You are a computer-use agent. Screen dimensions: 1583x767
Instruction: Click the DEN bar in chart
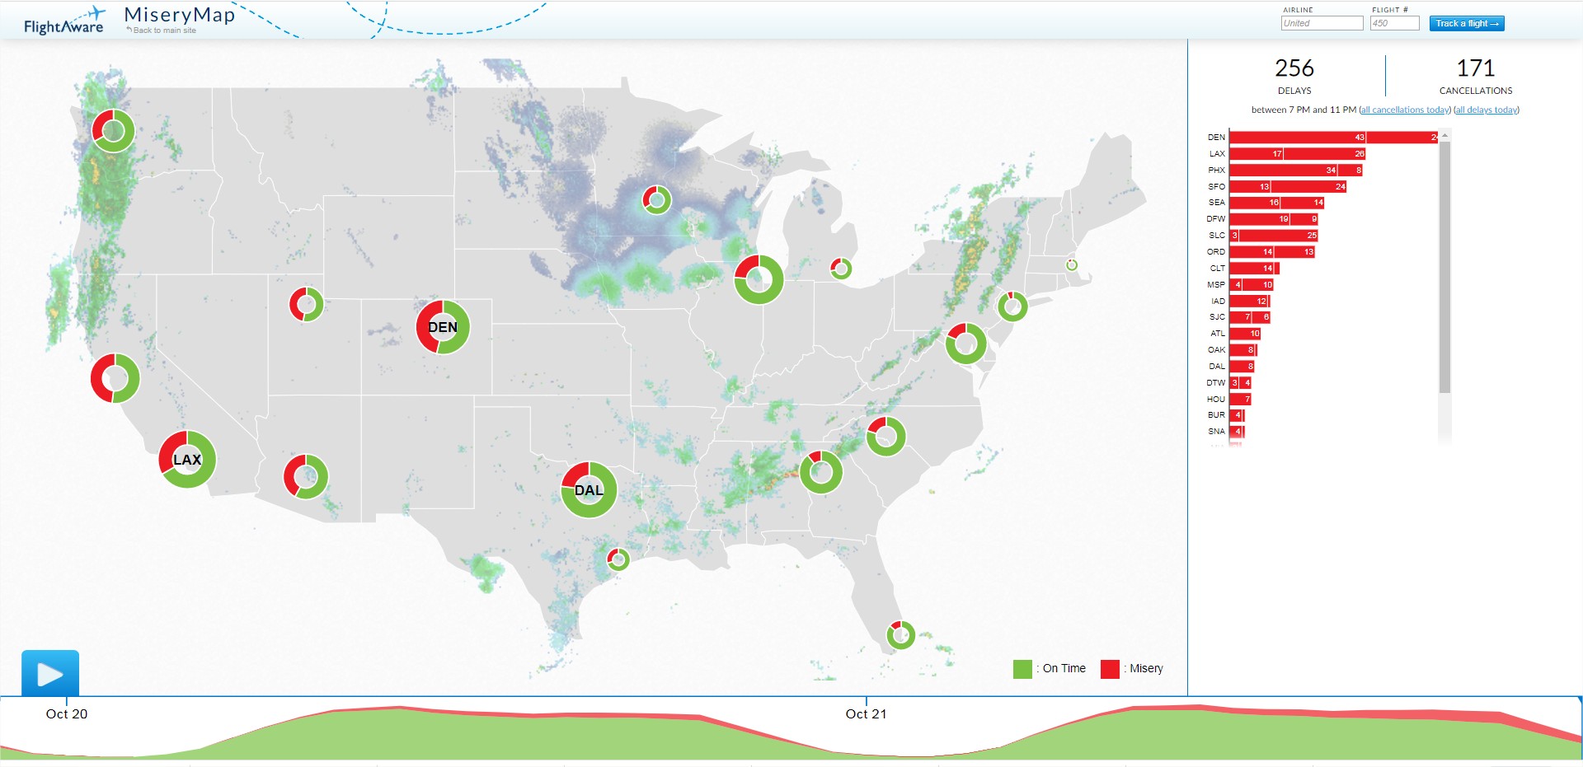pyautogui.click(x=1333, y=138)
